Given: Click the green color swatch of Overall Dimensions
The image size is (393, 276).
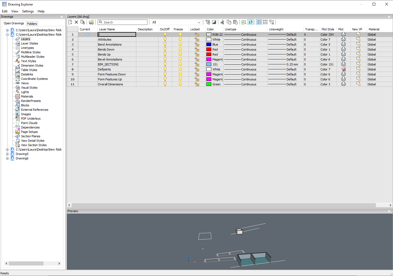Looking at the screenshot, I should 209,84.
